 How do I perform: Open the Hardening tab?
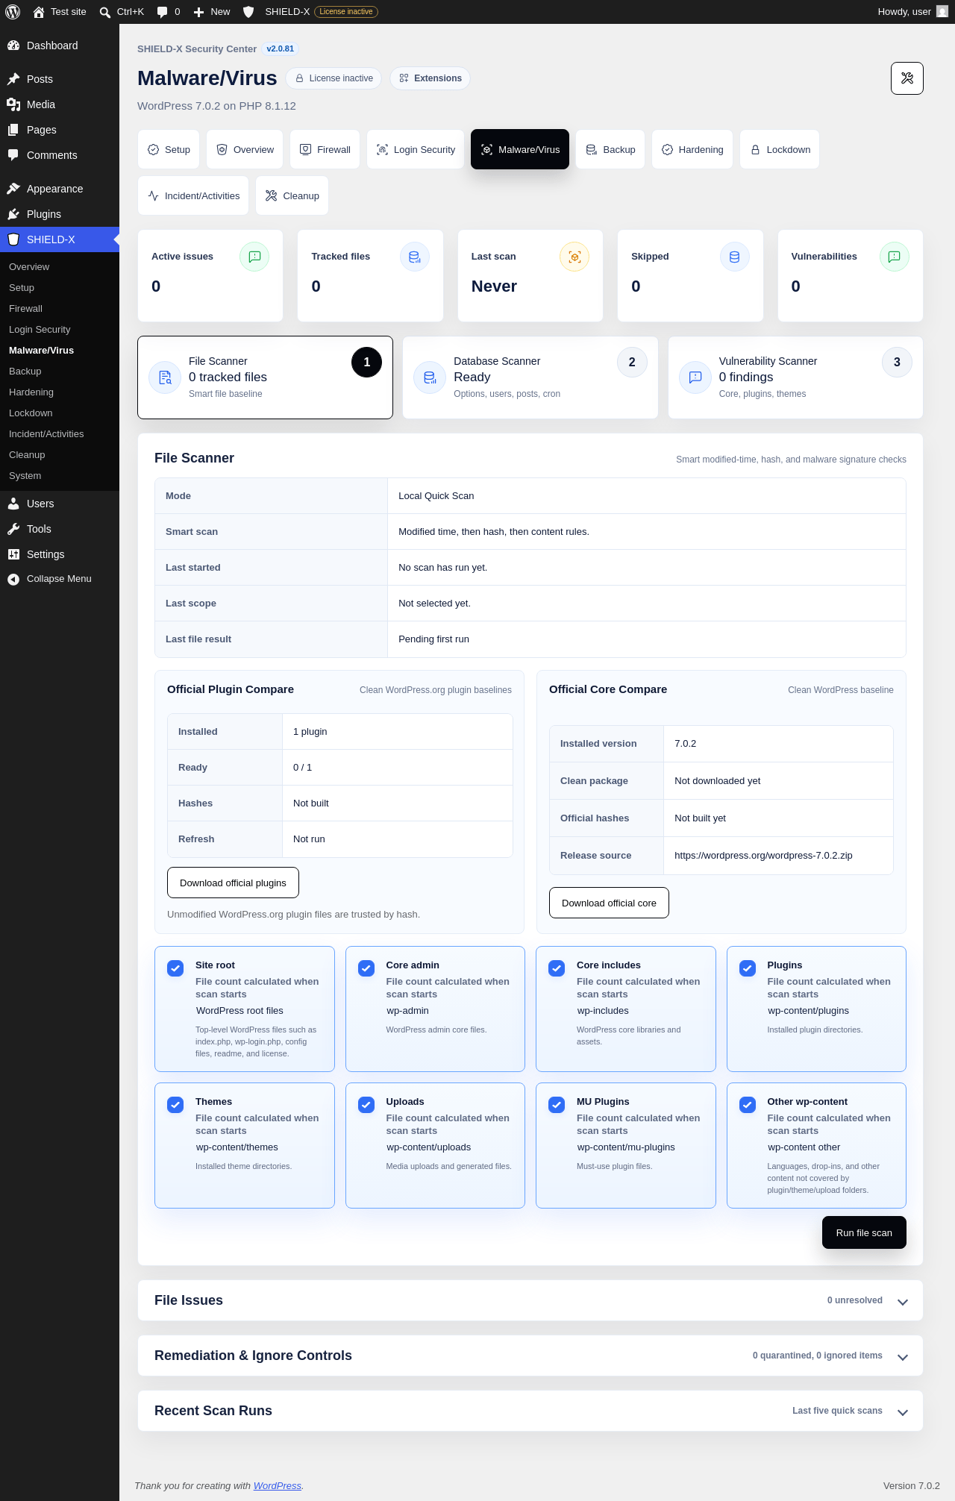tap(692, 149)
